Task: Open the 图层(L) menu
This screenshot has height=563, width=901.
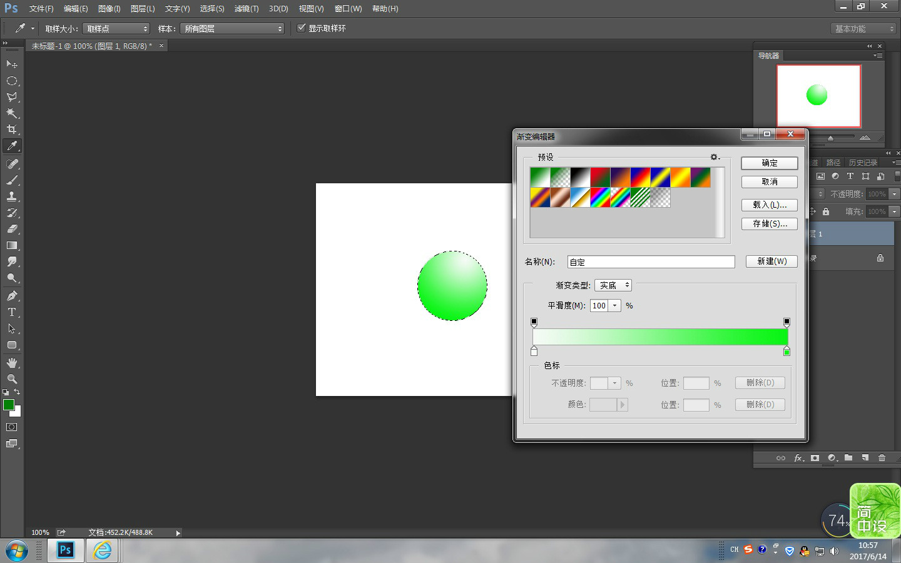Action: click(143, 9)
